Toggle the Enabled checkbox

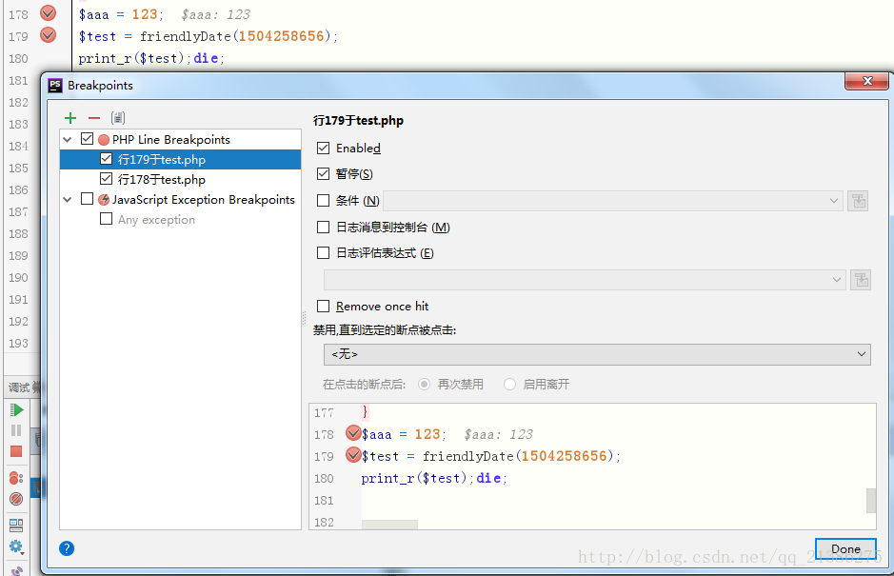coord(324,149)
